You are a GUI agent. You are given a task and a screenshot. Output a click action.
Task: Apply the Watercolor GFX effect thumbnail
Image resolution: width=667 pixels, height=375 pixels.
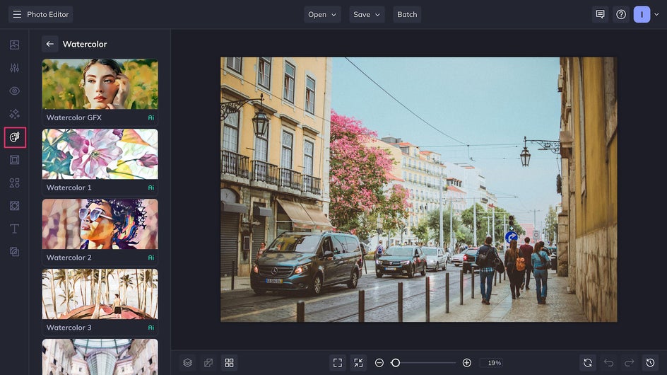pyautogui.click(x=100, y=84)
